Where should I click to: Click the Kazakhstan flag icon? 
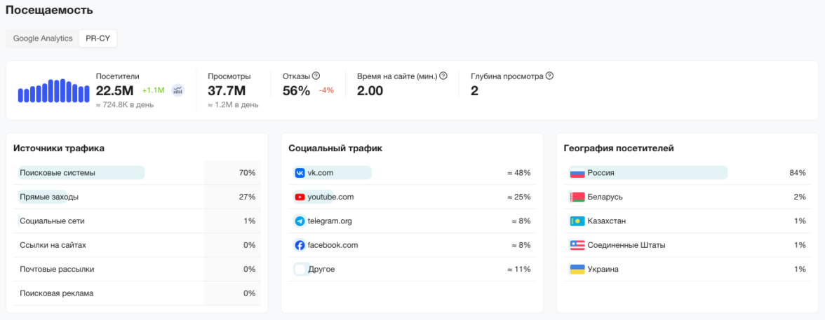(577, 221)
